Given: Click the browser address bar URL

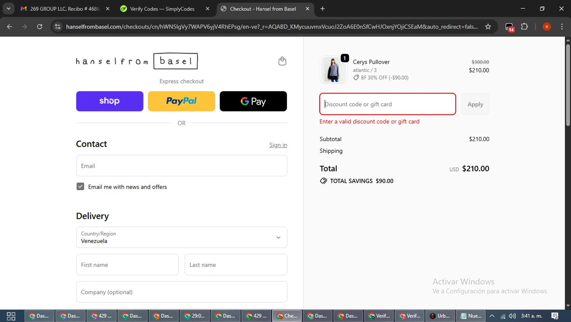Looking at the screenshot, I should point(272,27).
